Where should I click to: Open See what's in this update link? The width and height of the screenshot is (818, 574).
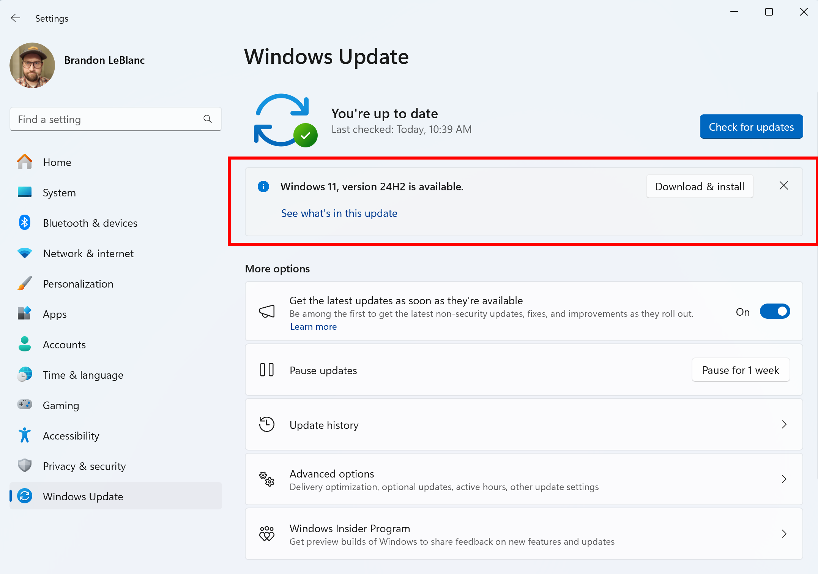339,213
